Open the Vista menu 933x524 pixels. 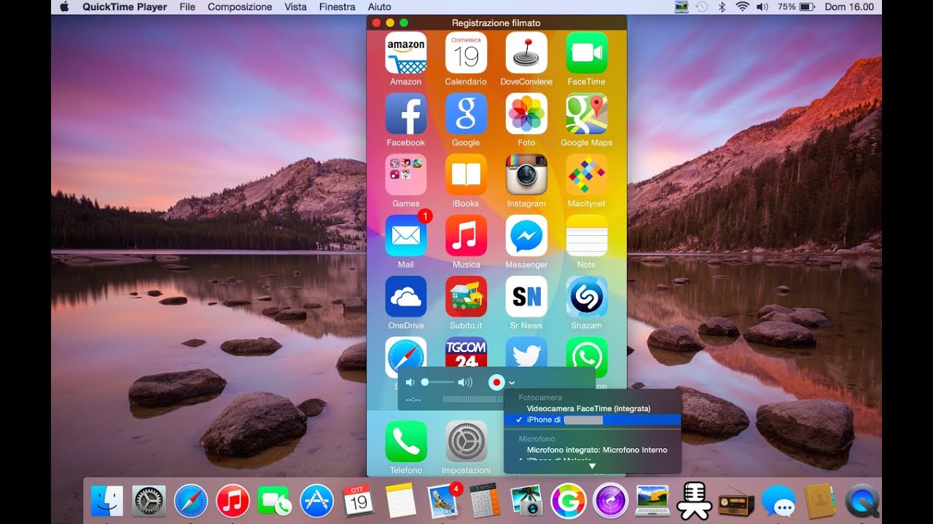(296, 7)
